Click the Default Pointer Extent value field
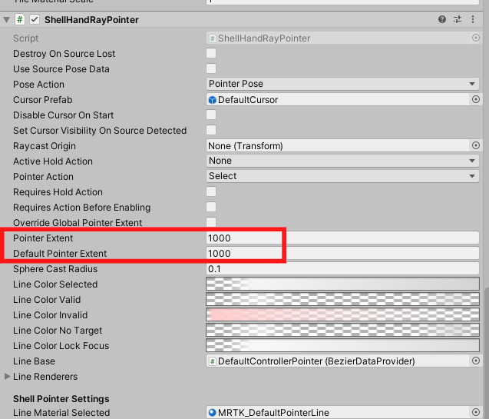Image resolution: width=489 pixels, height=419 pixels. point(342,253)
